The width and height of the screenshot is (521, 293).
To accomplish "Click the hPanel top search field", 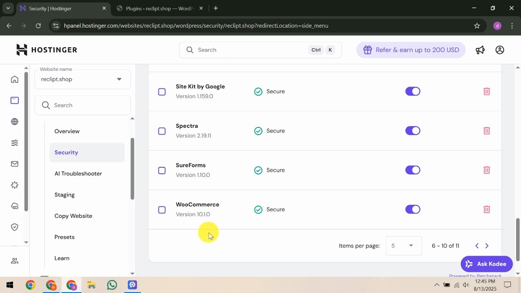I will click(260, 50).
